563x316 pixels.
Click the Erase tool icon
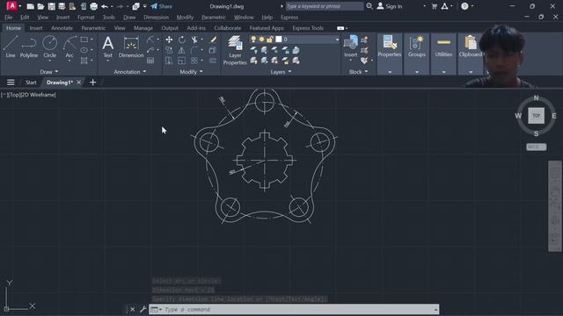point(213,39)
